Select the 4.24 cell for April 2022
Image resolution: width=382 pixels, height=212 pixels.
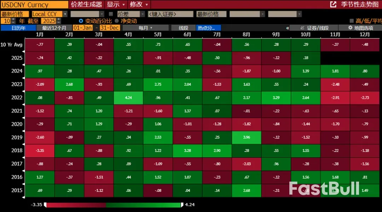point(128,98)
